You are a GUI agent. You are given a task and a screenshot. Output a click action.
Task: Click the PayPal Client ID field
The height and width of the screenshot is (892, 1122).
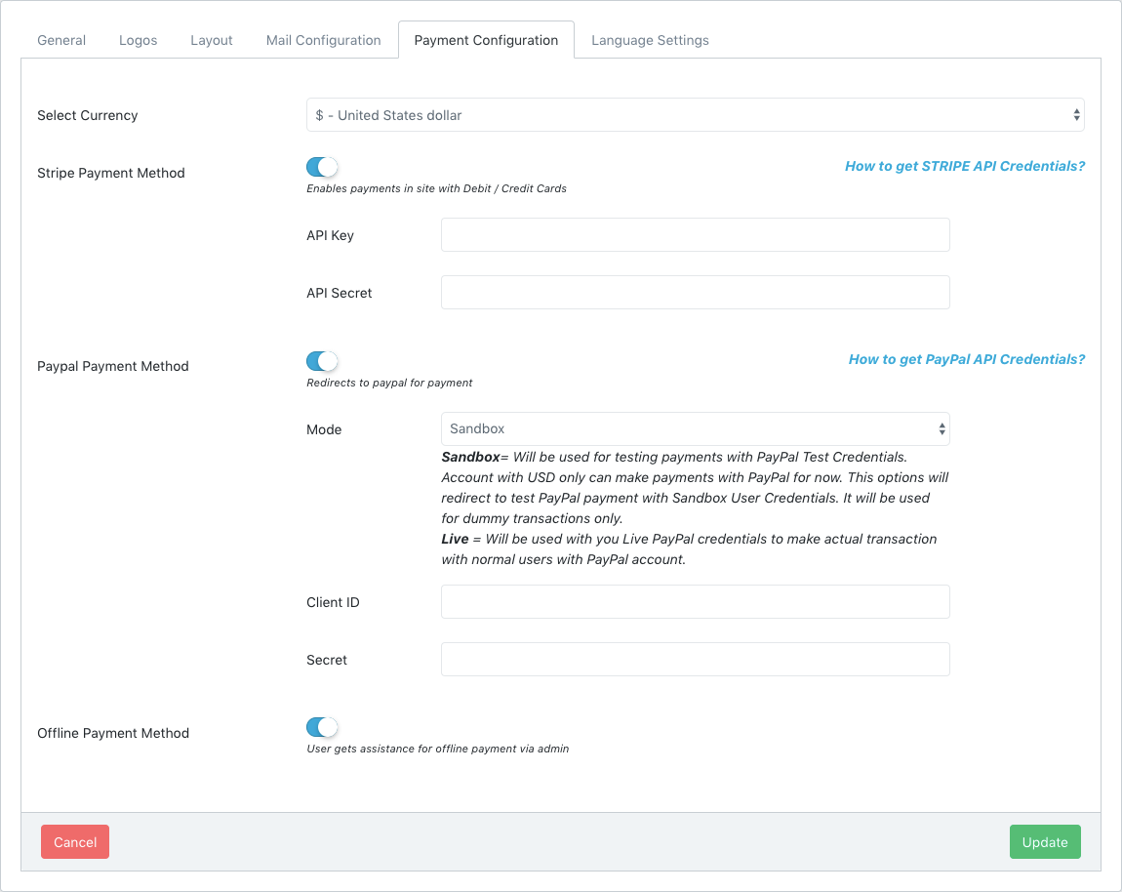point(695,602)
